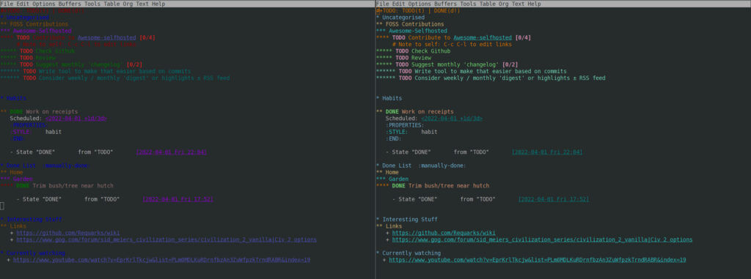Viewport: 751px width, 279px height.
Task: Click the [0/2] progress cookie in right window
Action: pos(510,64)
